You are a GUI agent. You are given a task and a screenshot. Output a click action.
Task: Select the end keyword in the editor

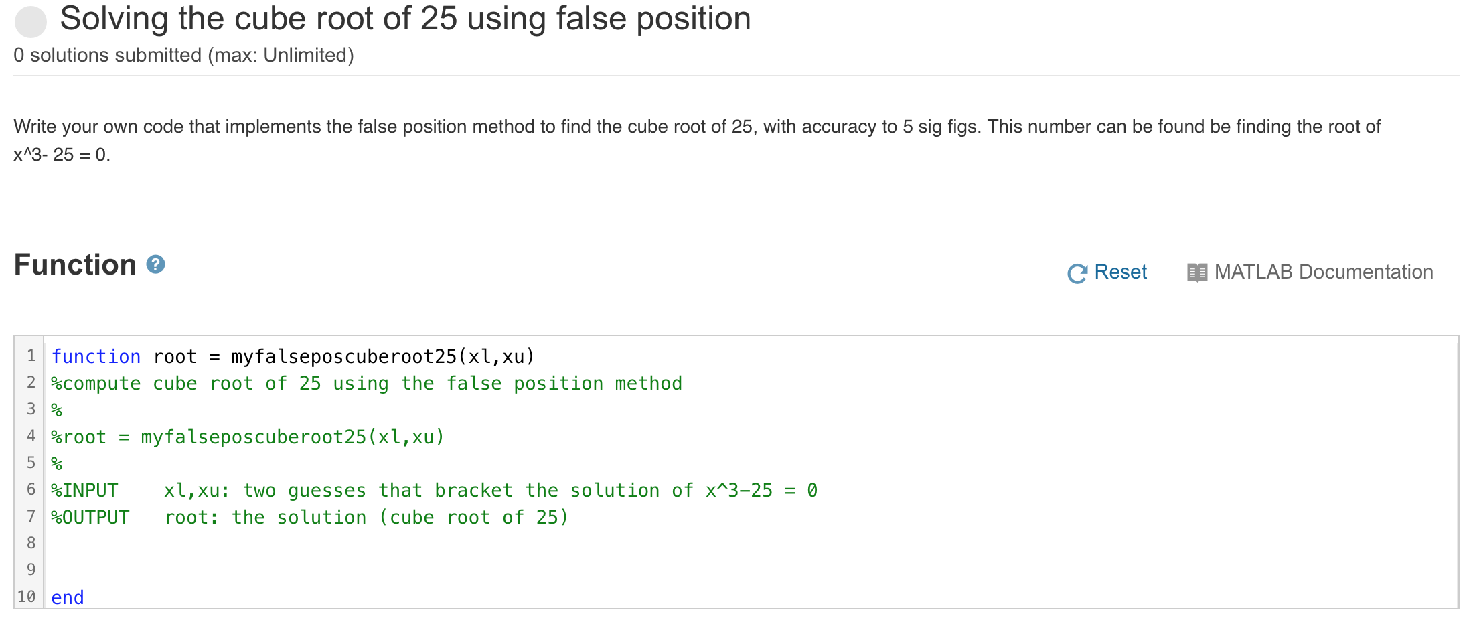click(x=66, y=597)
